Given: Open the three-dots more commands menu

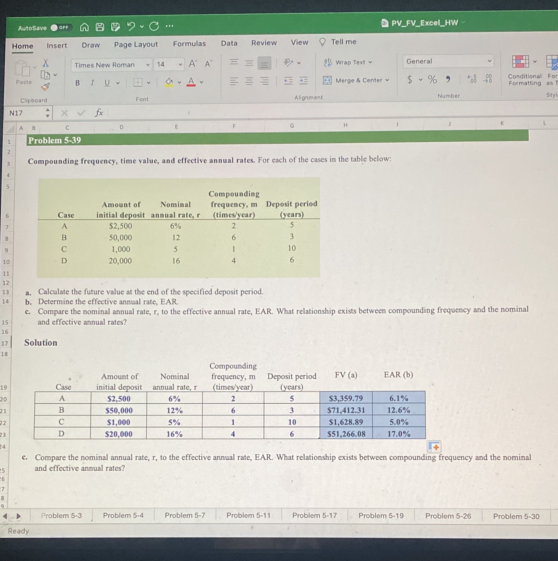Looking at the screenshot, I should (169, 26).
